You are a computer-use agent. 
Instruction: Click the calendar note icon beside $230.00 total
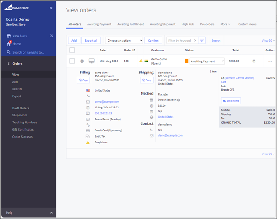click(254, 61)
